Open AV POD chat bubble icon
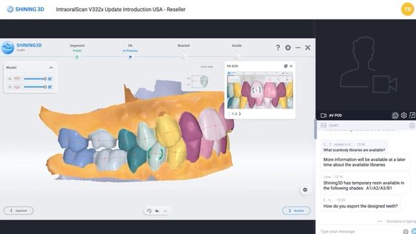 [395, 116]
